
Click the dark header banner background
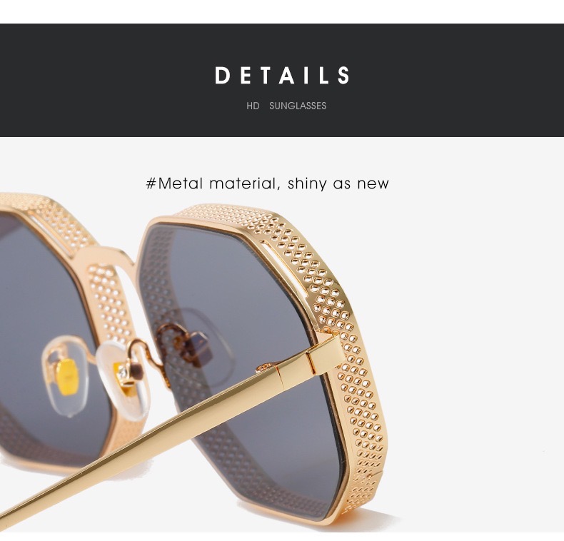coord(282,80)
